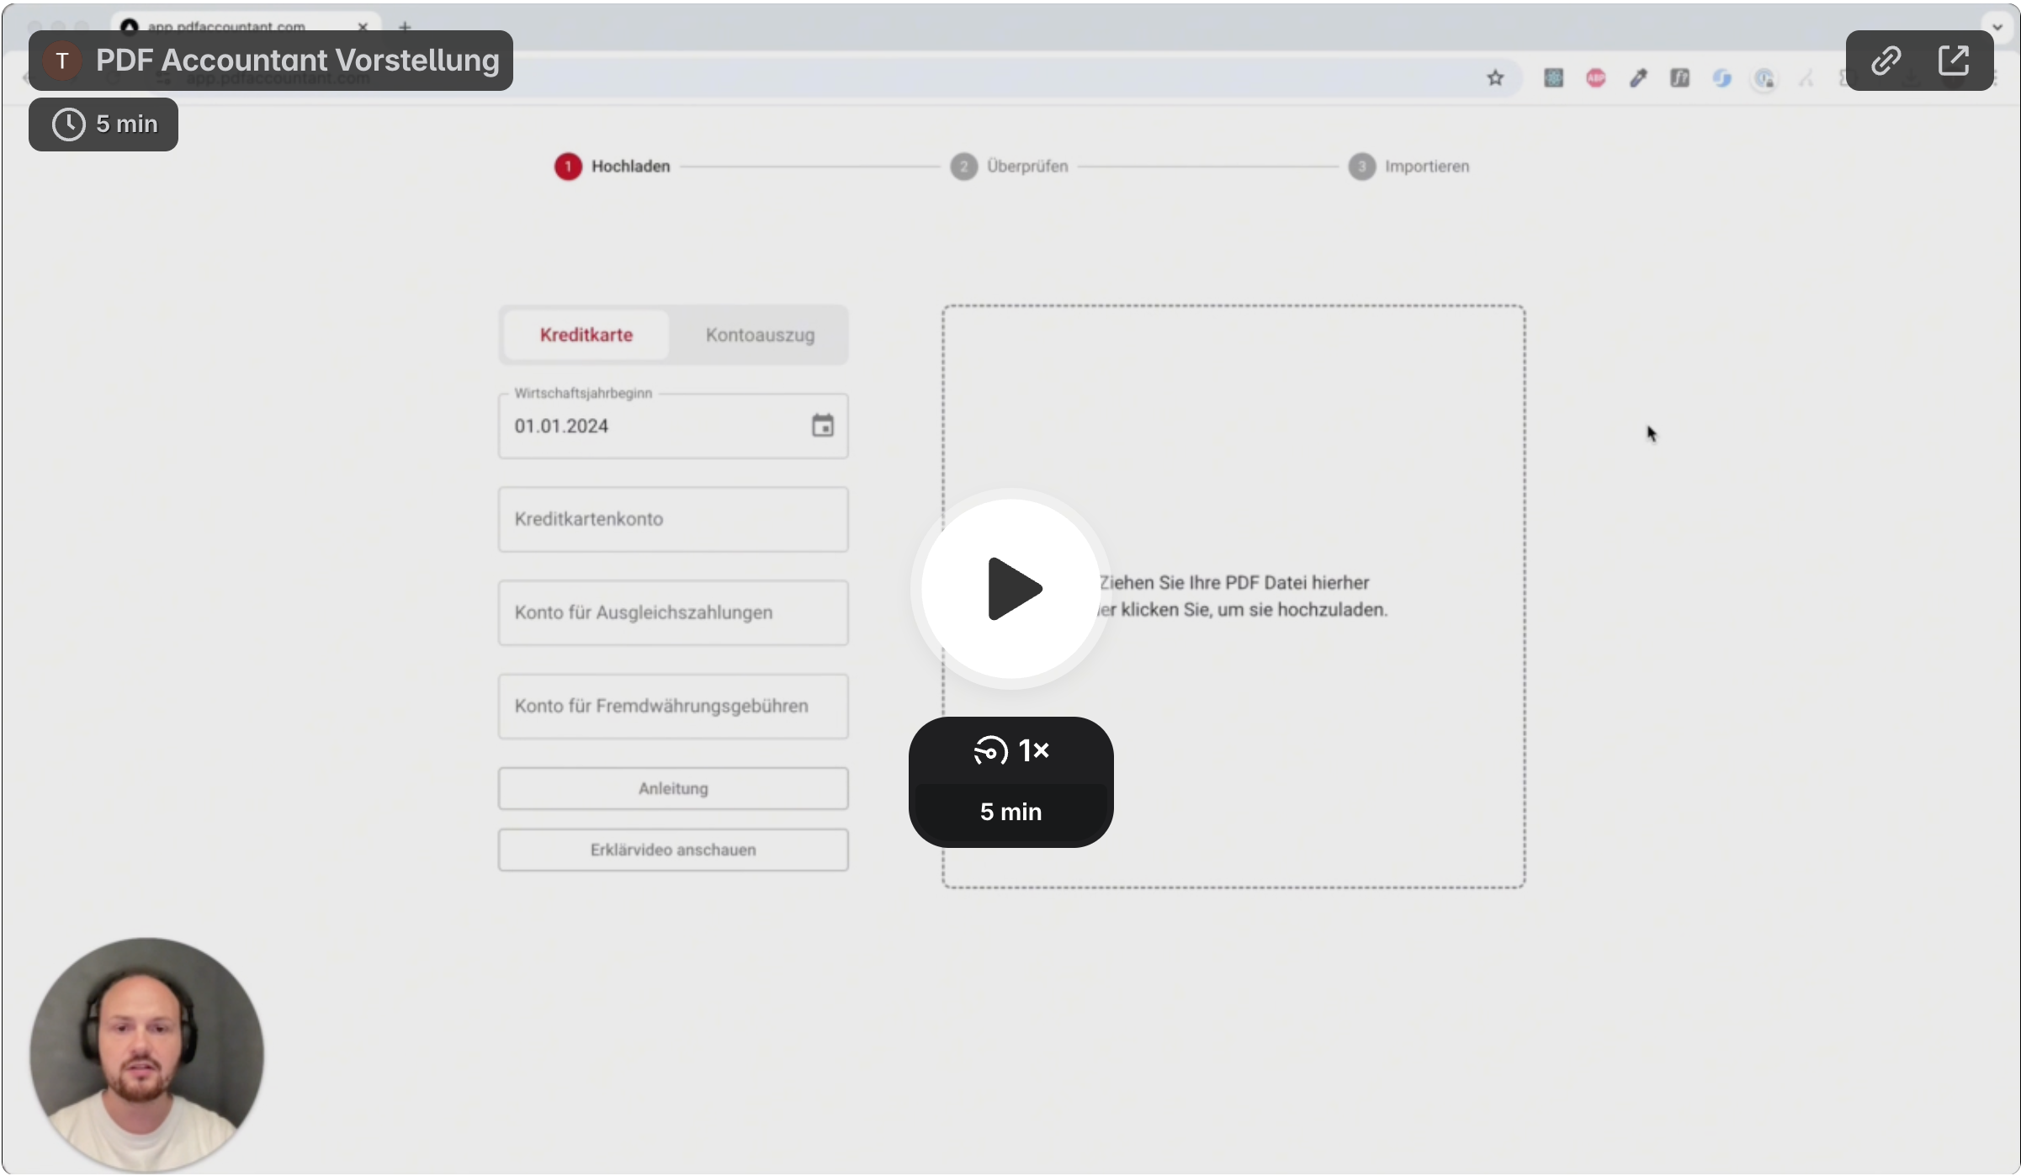The height and width of the screenshot is (1176, 2021).
Task: Focus the Kreditkartenkonto field
Action: (672, 519)
